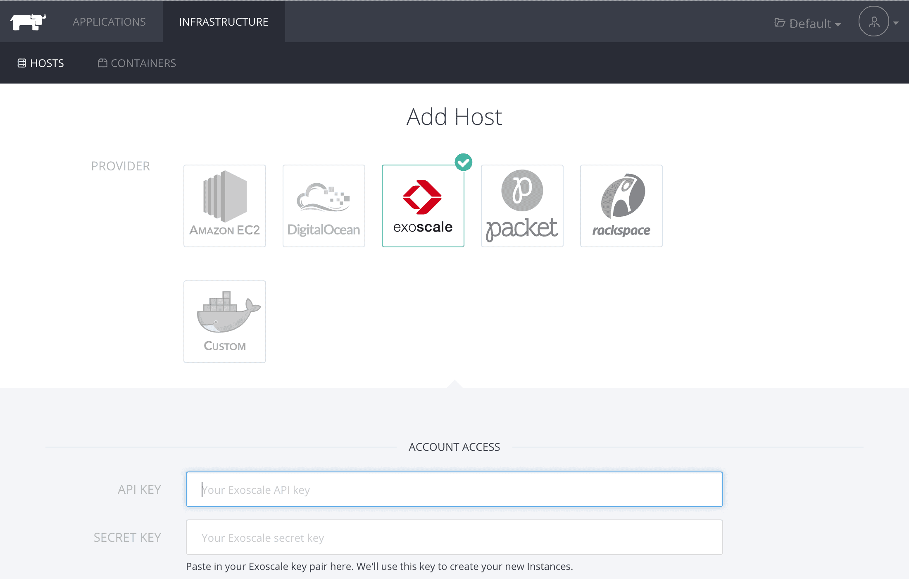Expand the Default environment dropdown

[x=807, y=23]
